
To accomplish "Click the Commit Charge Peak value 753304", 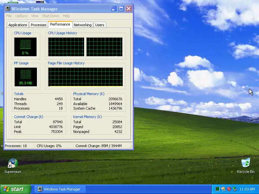I will click(x=57, y=132).
